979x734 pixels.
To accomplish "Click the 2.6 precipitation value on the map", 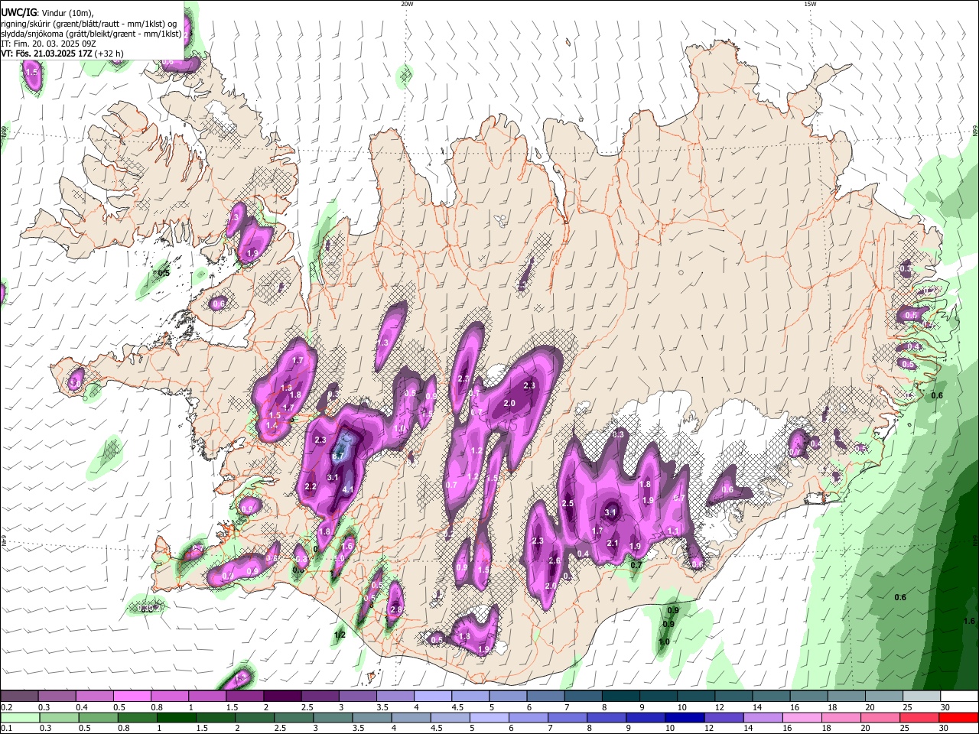I will pos(555,560).
